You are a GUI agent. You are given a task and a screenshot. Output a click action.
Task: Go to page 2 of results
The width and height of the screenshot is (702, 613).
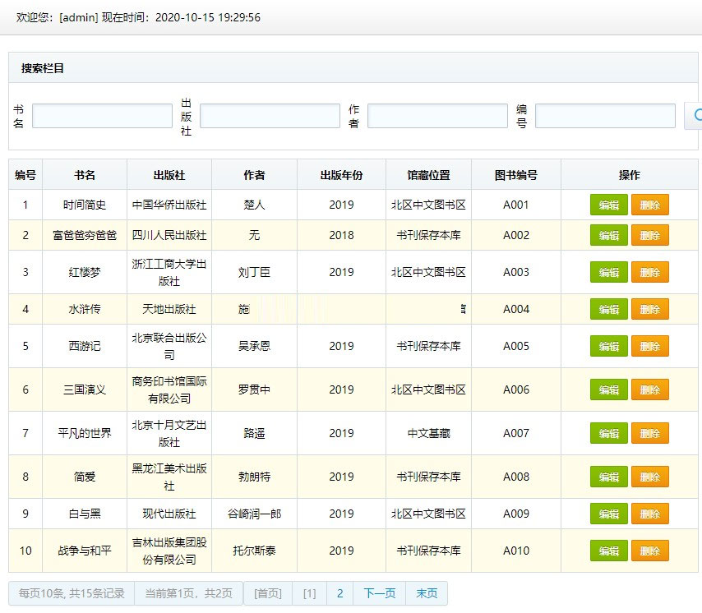tap(339, 593)
